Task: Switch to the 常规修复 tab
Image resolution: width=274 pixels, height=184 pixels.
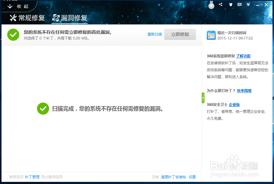Action: pyautogui.click(x=27, y=18)
